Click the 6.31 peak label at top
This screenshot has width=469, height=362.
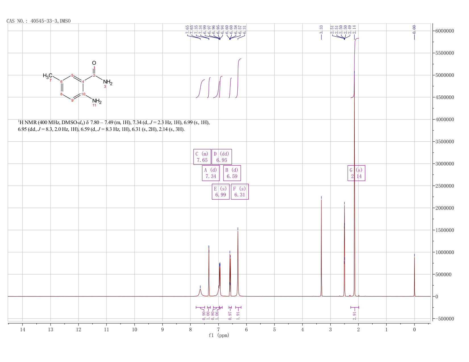point(244,29)
